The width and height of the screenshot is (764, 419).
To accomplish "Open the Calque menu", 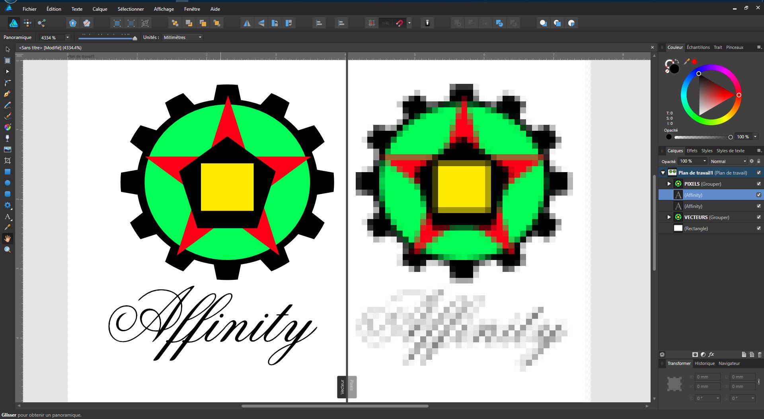I will [100, 9].
